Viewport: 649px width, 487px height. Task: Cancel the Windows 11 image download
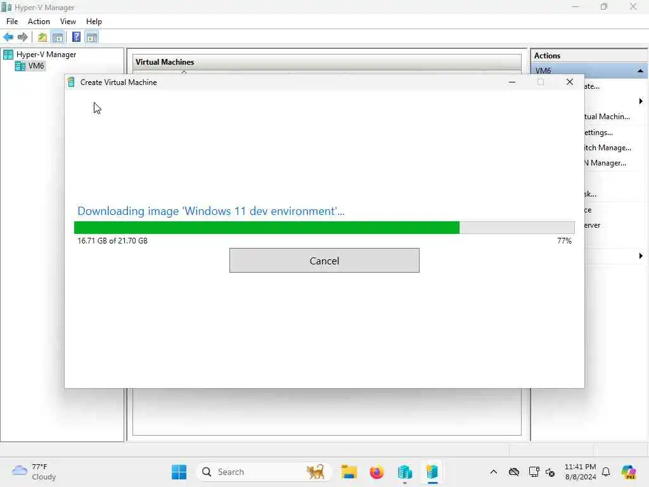[324, 261]
